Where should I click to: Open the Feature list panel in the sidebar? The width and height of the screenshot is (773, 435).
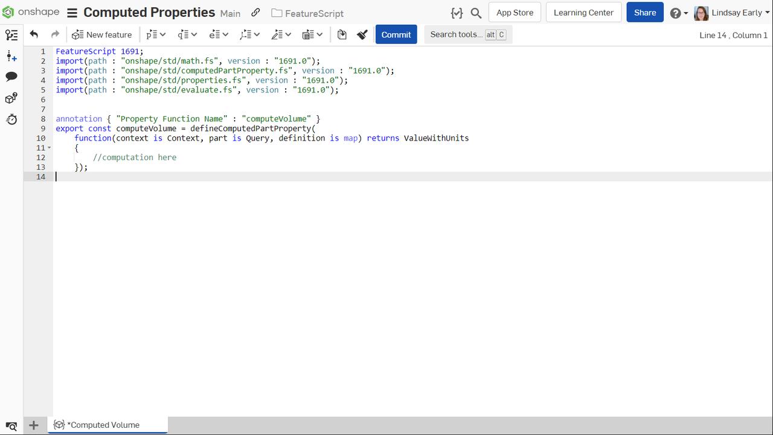tap(11, 35)
